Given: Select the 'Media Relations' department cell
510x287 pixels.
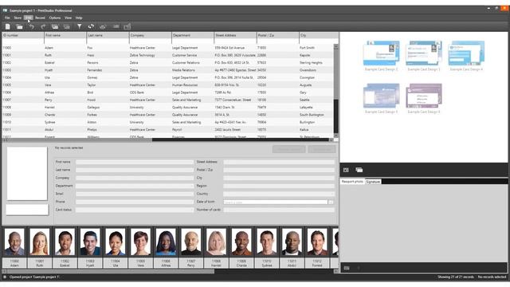Looking at the screenshot, I should click(183, 70).
